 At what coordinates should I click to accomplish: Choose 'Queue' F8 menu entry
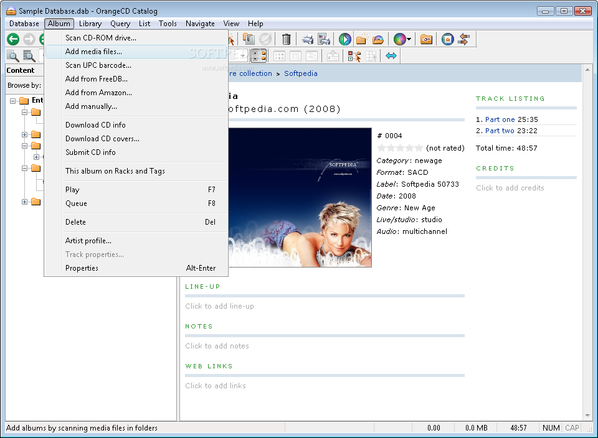click(136, 203)
